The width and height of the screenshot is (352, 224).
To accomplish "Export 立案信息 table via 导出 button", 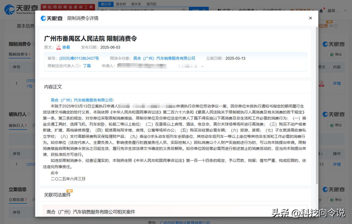I will (x=336, y=200).
